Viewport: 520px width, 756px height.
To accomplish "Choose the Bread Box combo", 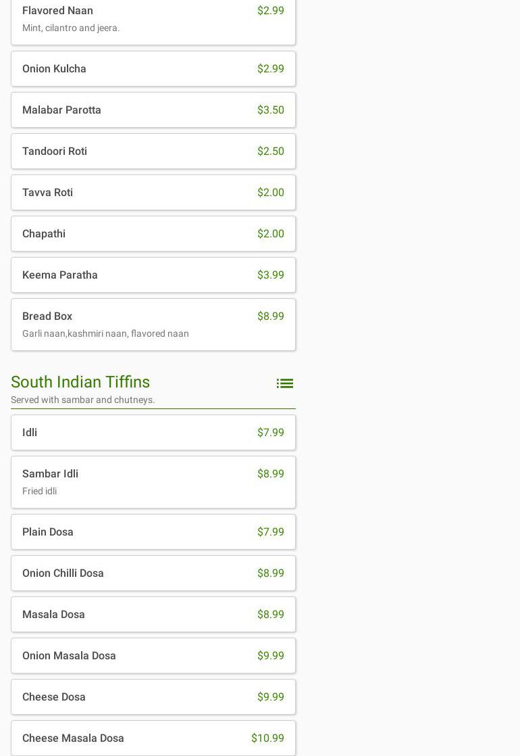I will pos(153,325).
